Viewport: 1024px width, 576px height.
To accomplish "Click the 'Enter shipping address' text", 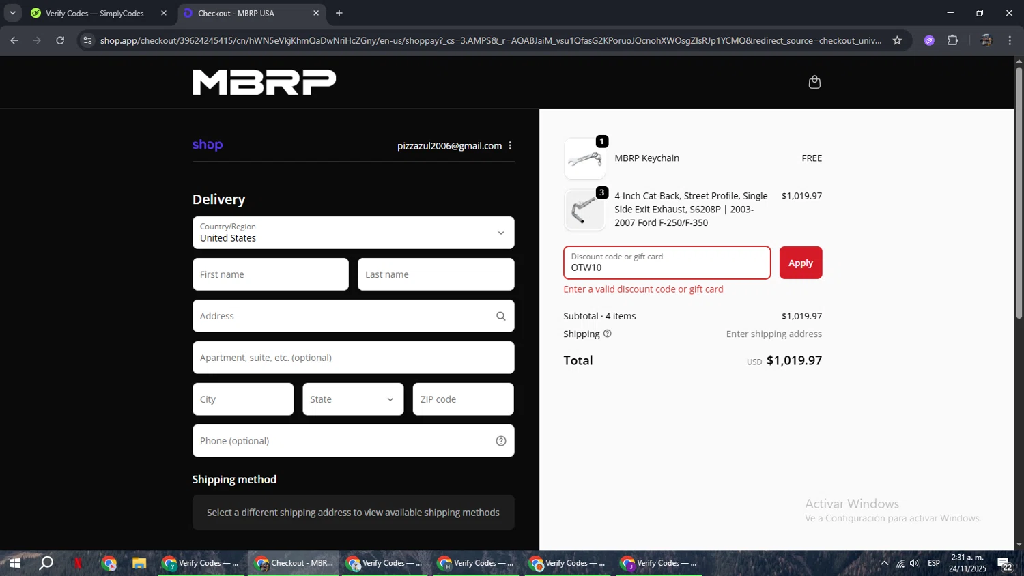I will [774, 334].
